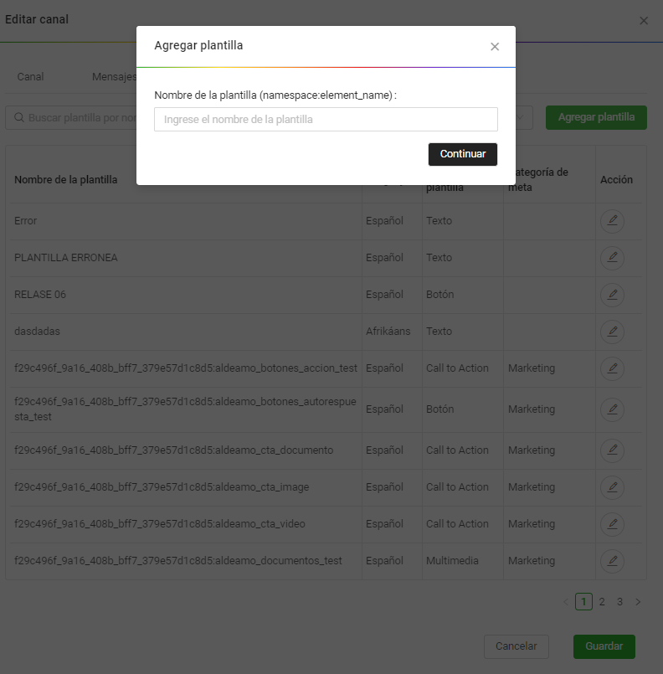Viewport: 663px width, 674px height.
Task: Select the 'dasdadas' row name
Action: pyautogui.click(x=37, y=332)
